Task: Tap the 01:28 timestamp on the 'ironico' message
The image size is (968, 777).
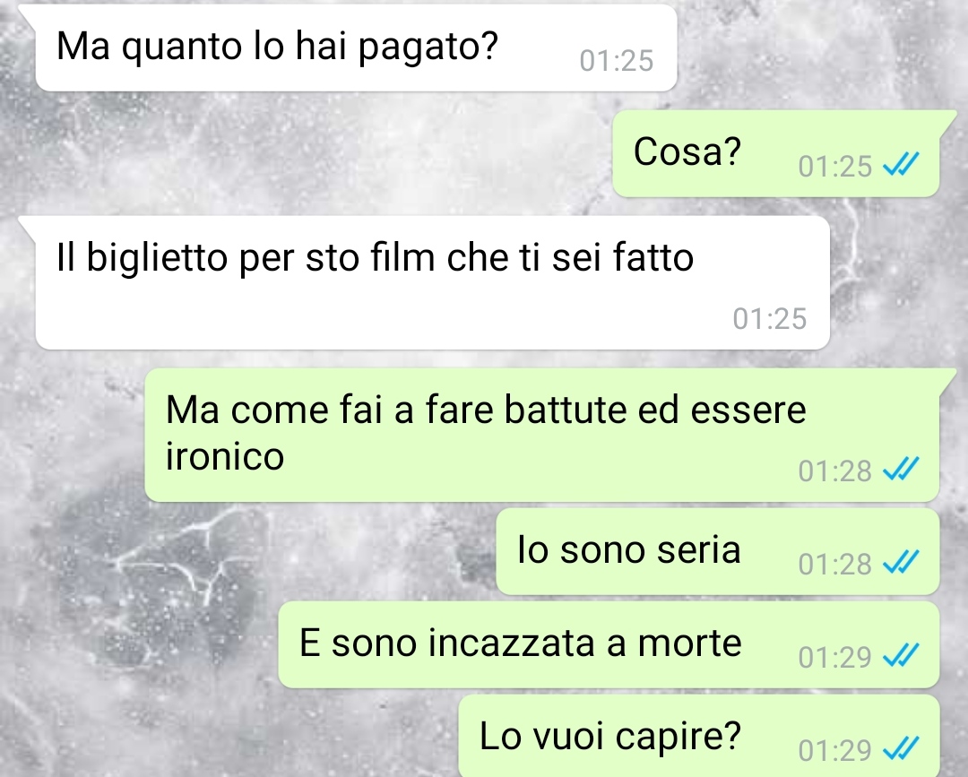Action: point(834,471)
